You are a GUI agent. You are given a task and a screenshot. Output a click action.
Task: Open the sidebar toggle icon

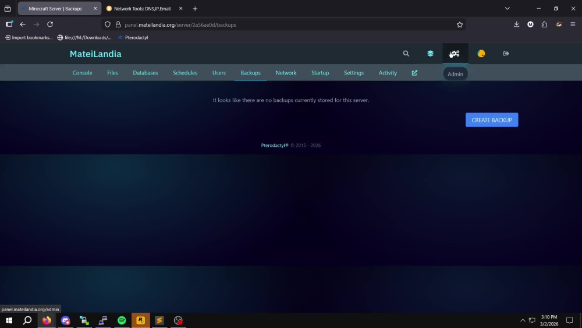coord(9,24)
